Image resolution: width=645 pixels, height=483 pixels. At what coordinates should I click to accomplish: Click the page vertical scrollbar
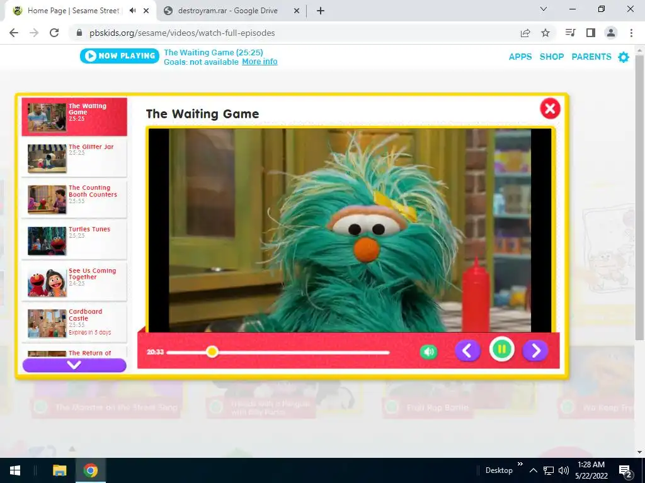point(639,197)
